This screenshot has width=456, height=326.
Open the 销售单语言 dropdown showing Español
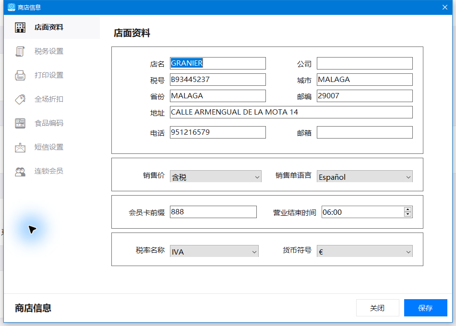365,176
